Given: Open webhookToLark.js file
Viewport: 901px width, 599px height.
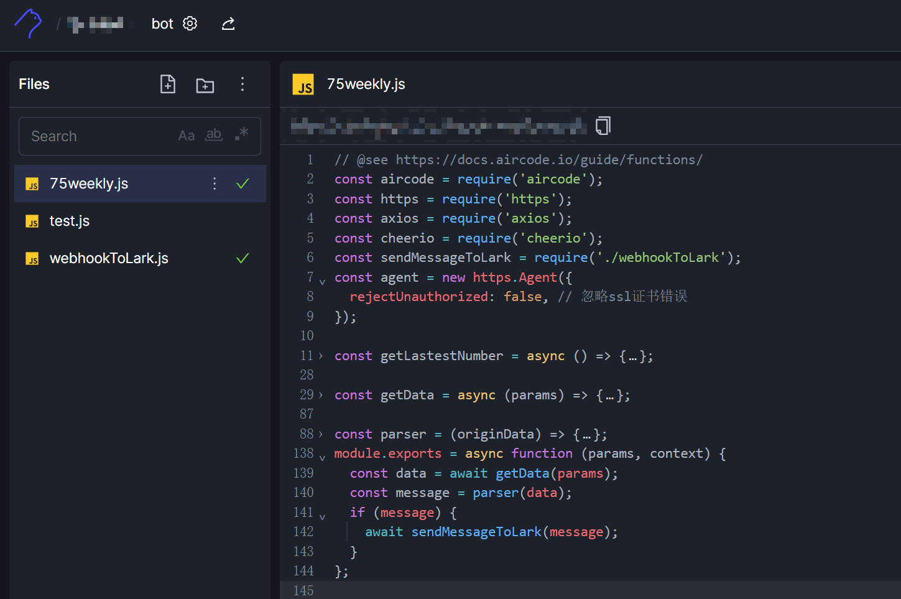Looking at the screenshot, I should tap(140, 258).
